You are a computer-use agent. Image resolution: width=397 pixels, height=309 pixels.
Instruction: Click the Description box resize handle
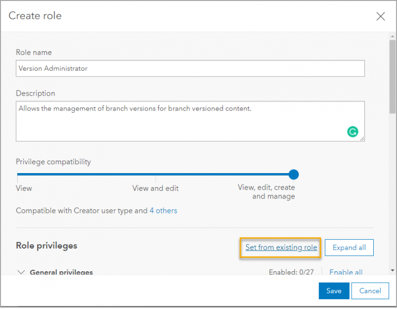coord(362,138)
